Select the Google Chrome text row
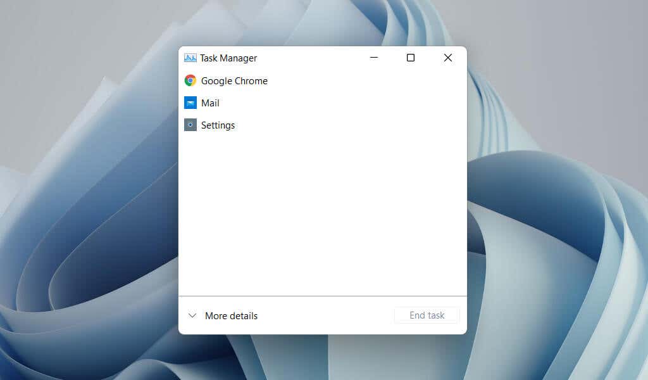The width and height of the screenshot is (648, 380). click(234, 81)
